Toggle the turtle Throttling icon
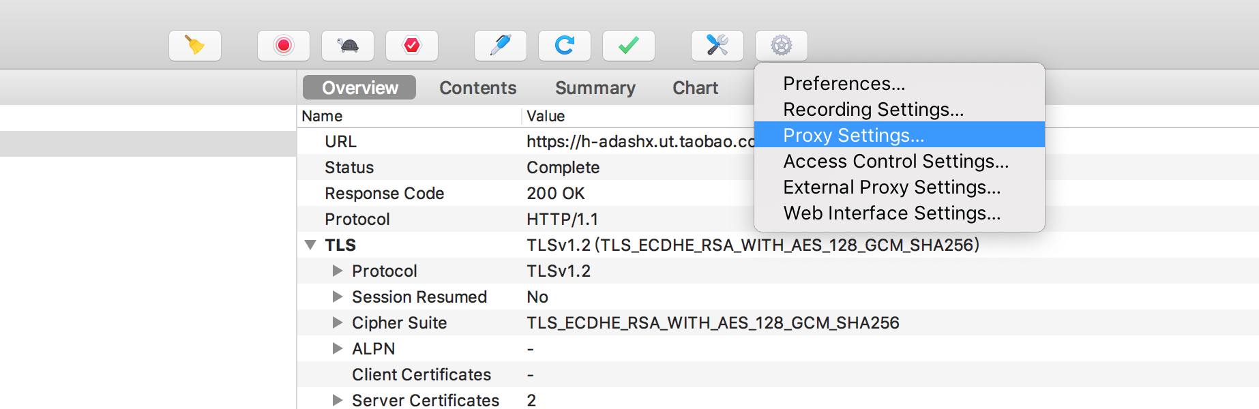The image size is (1259, 409). point(348,46)
